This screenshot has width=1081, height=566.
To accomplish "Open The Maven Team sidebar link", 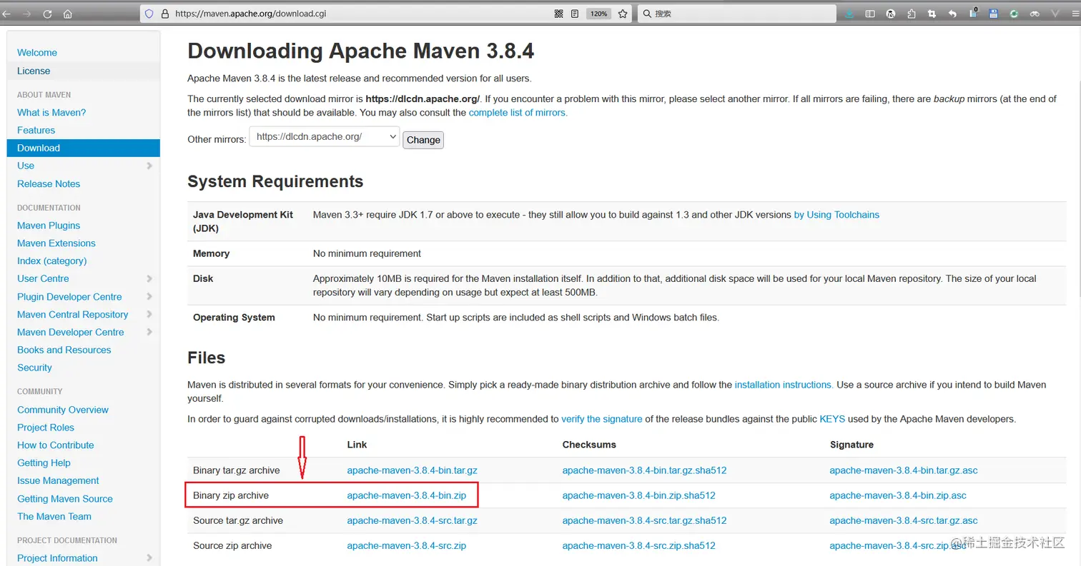I will point(54,517).
